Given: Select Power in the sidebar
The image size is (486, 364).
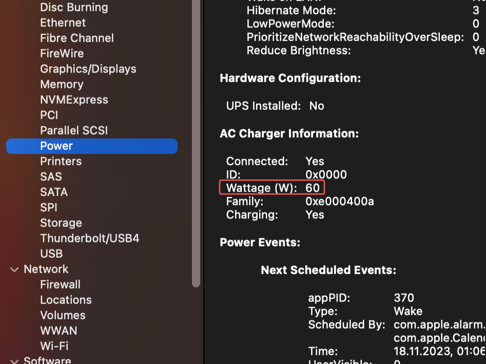Looking at the screenshot, I should coord(92,146).
